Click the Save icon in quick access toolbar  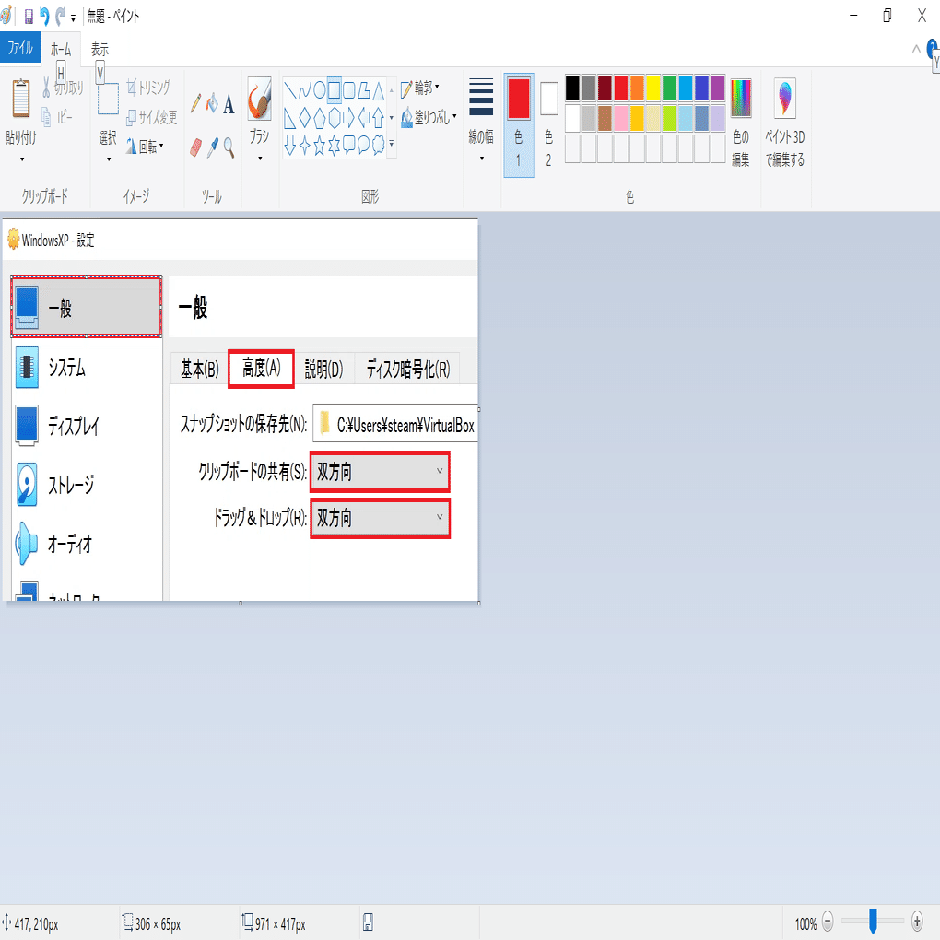tap(29, 17)
